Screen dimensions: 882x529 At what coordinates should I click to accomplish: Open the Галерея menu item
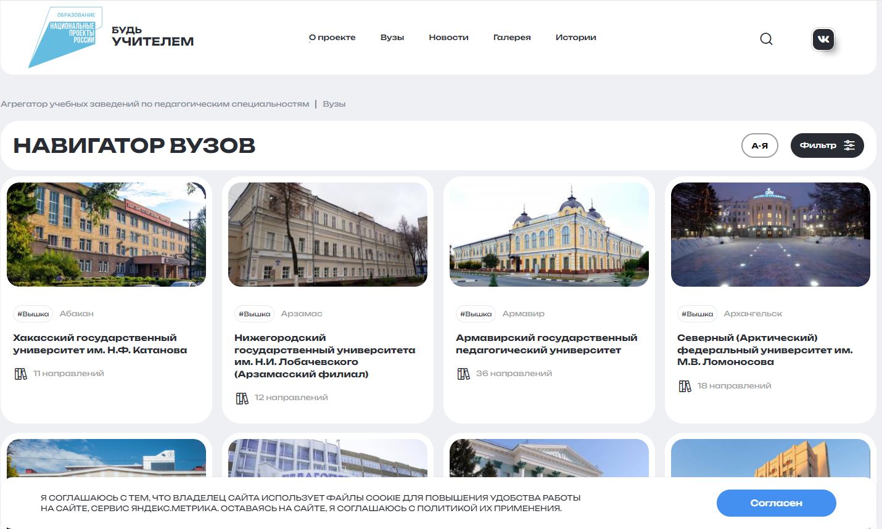(512, 38)
